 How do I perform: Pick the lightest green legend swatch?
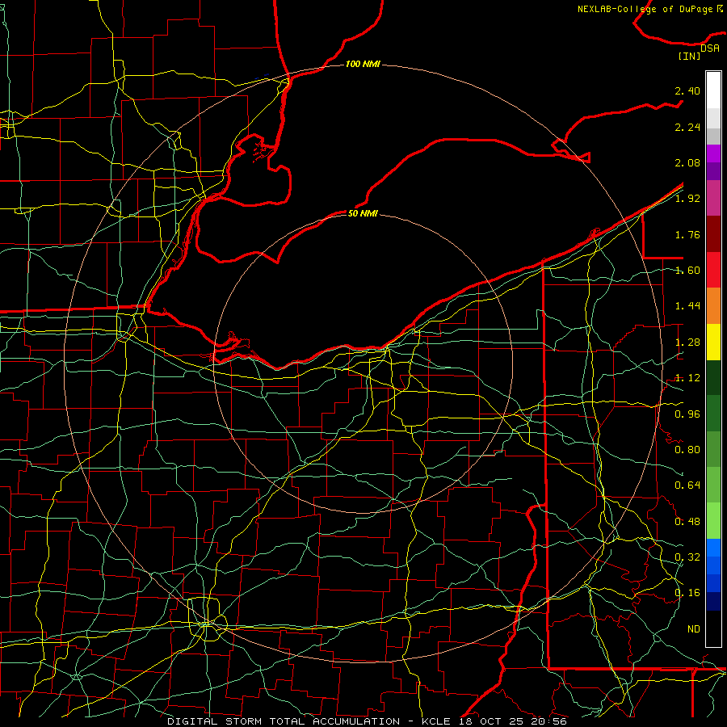point(713,520)
